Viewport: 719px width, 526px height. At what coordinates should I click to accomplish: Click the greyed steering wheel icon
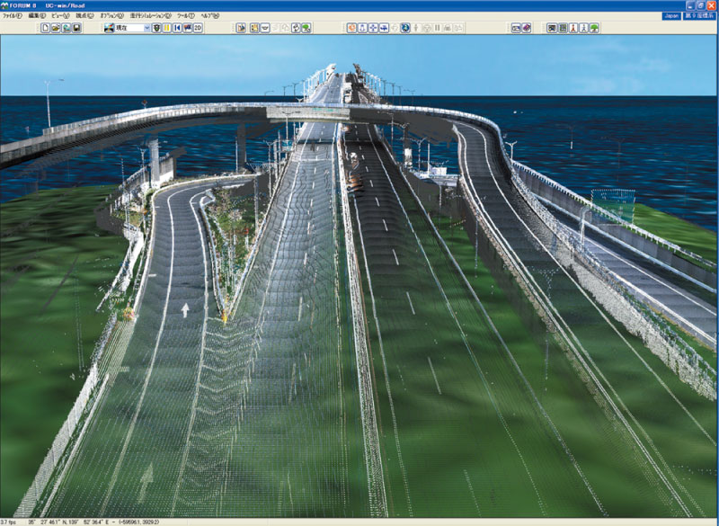tap(426, 28)
